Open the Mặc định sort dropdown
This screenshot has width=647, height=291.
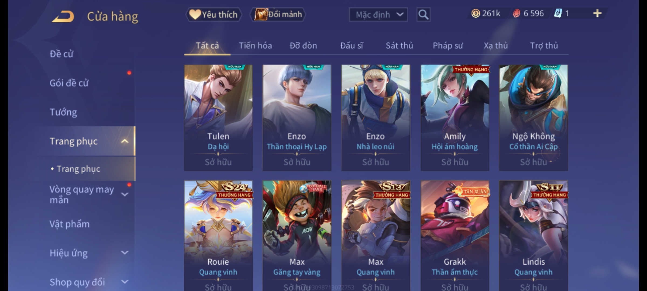click(378, 15)
